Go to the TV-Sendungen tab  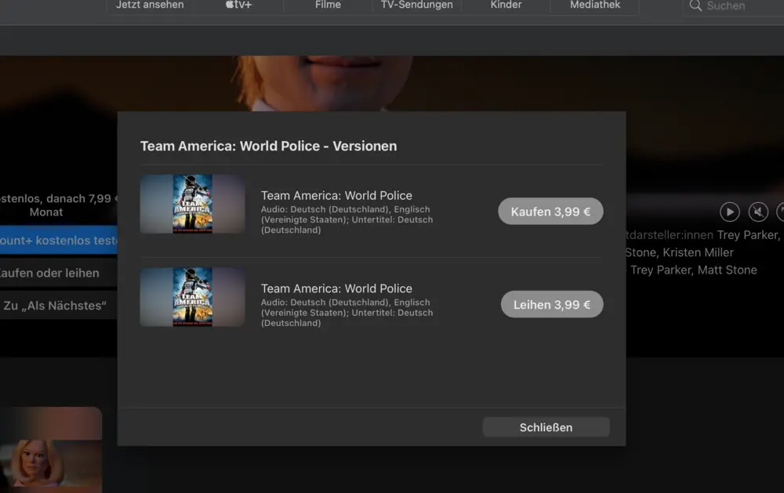[416, 5]
